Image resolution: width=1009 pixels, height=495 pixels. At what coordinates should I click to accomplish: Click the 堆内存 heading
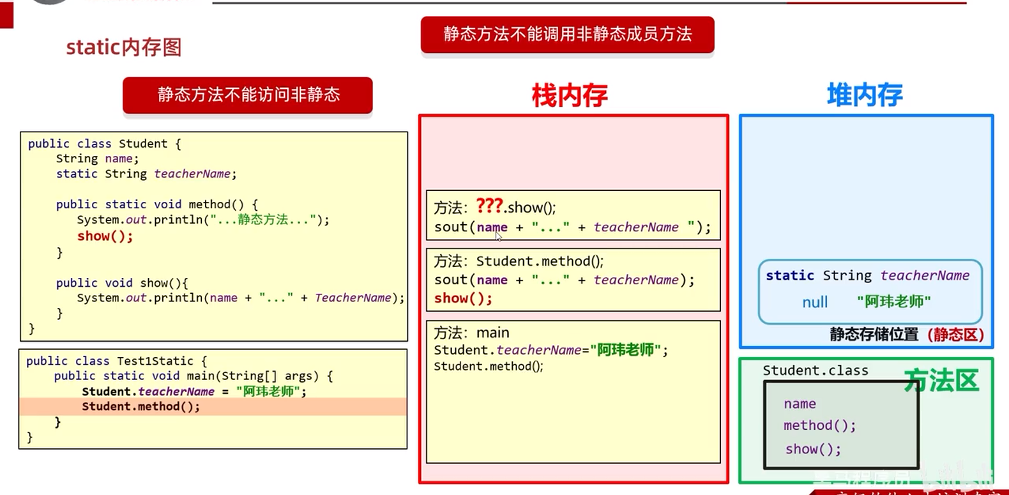pos(865,95)
